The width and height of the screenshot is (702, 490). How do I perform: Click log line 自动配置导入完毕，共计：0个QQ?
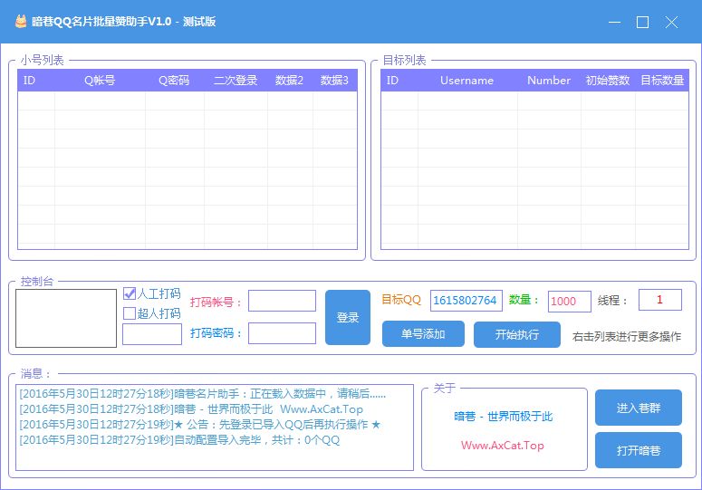179,440
